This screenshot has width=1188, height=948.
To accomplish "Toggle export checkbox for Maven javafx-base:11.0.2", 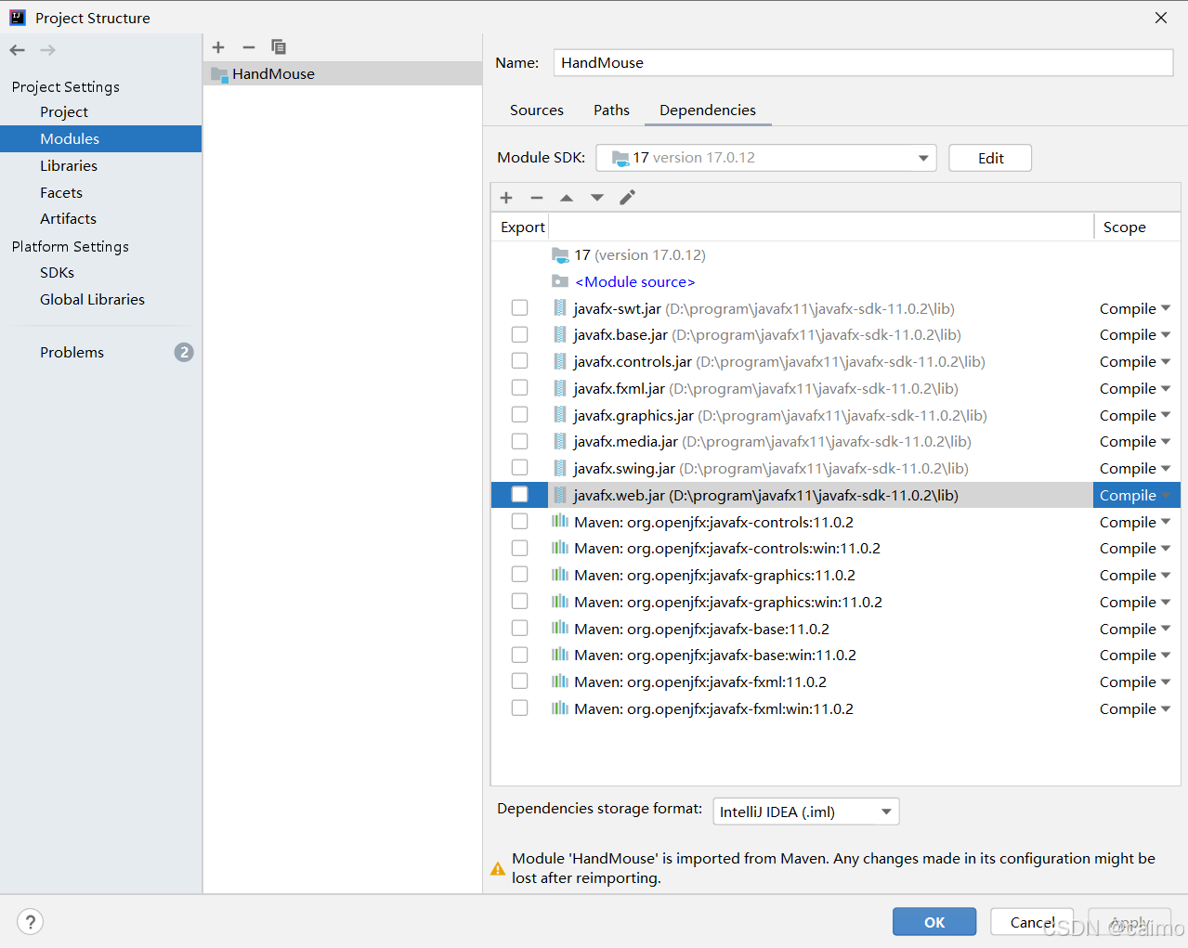I will point(519,629).
